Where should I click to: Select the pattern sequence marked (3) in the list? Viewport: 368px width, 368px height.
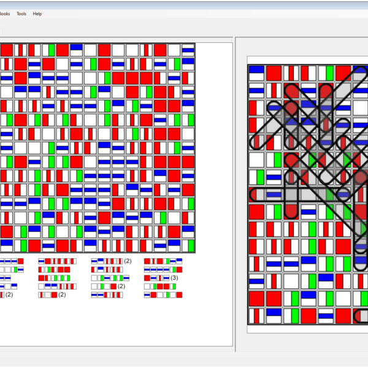tap(159, 278)
